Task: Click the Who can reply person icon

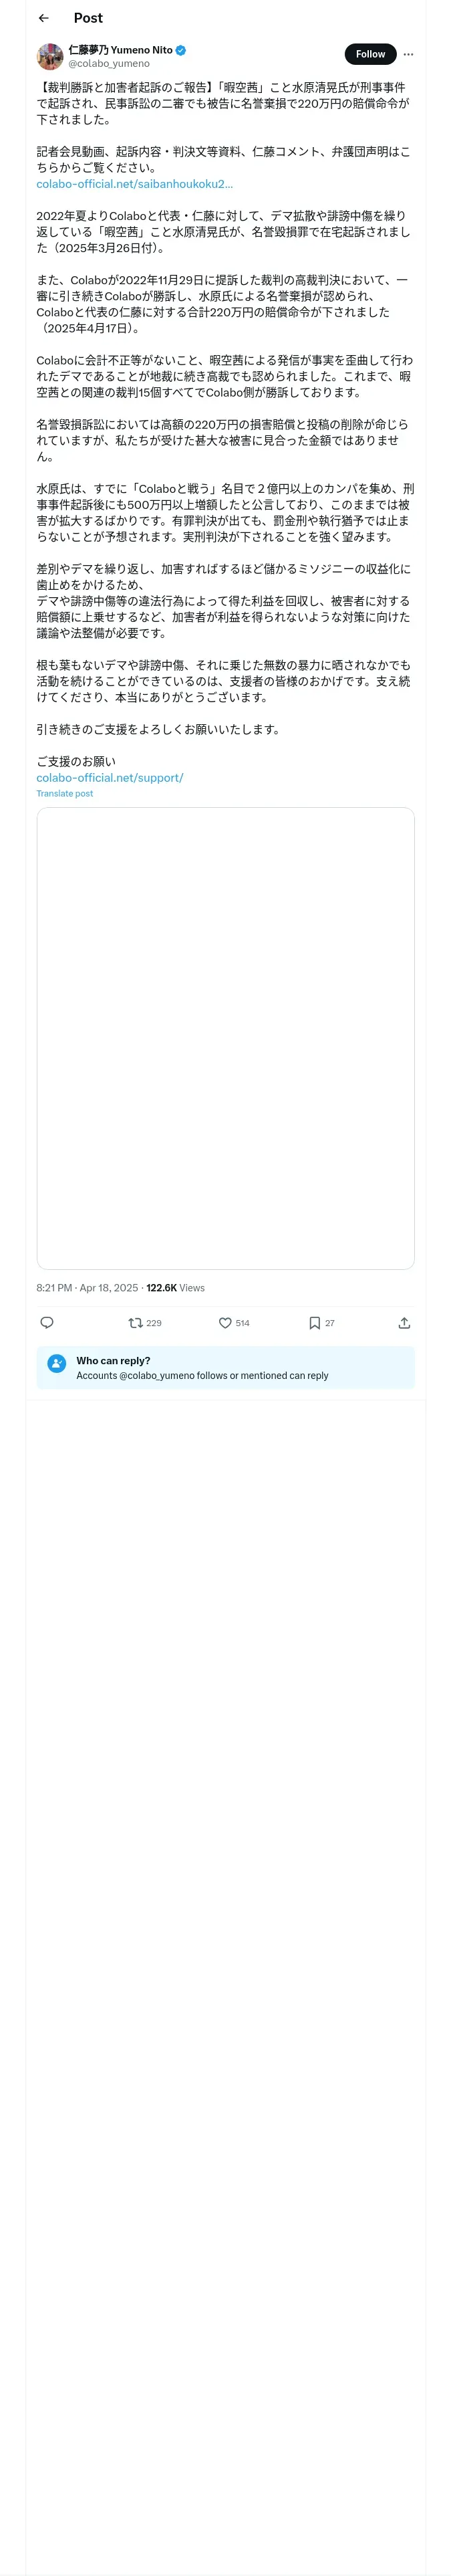Action: (57, 1362)
